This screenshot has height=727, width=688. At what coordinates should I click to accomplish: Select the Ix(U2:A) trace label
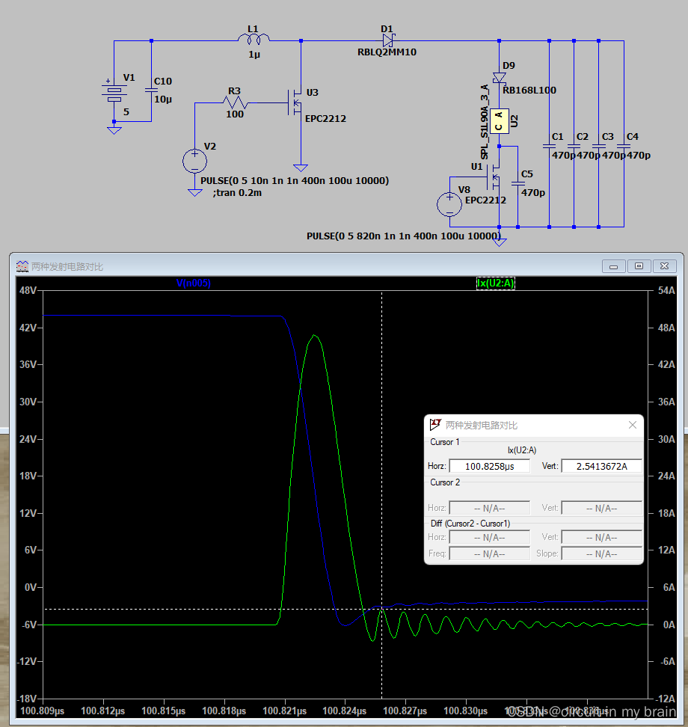[x=496, y=283]
